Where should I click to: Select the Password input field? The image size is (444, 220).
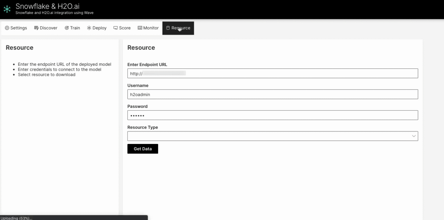tap(272, 115)
